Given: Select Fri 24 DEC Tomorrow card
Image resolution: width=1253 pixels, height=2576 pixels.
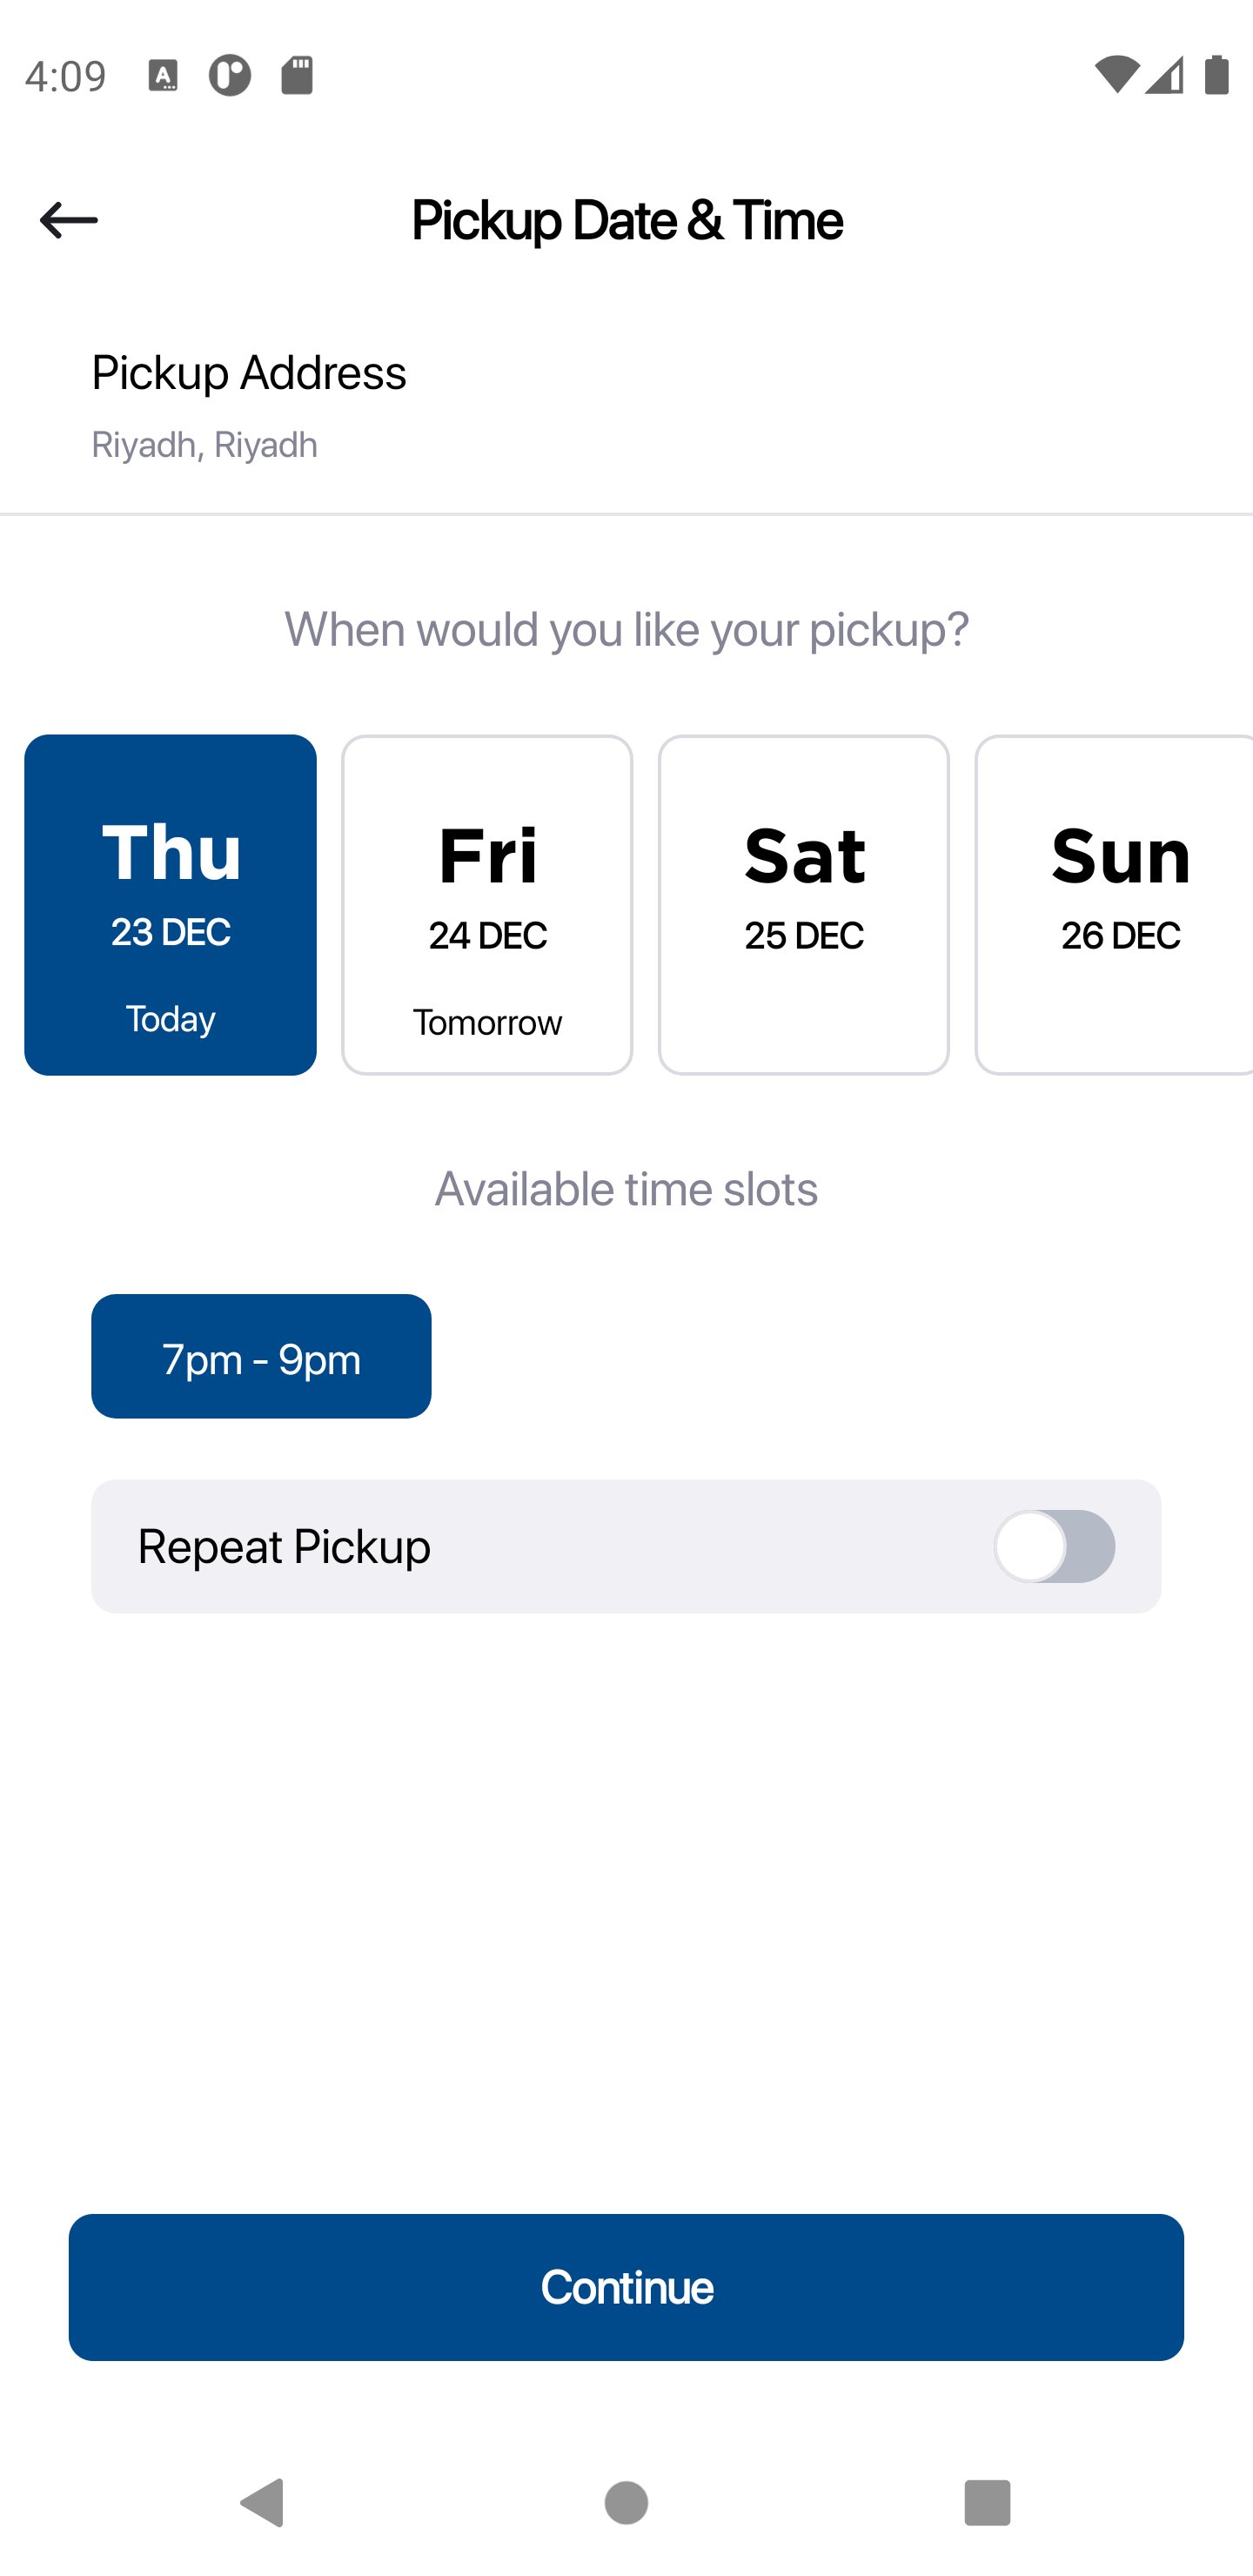Looking at the screenshot, I should (x=487, y=904).
